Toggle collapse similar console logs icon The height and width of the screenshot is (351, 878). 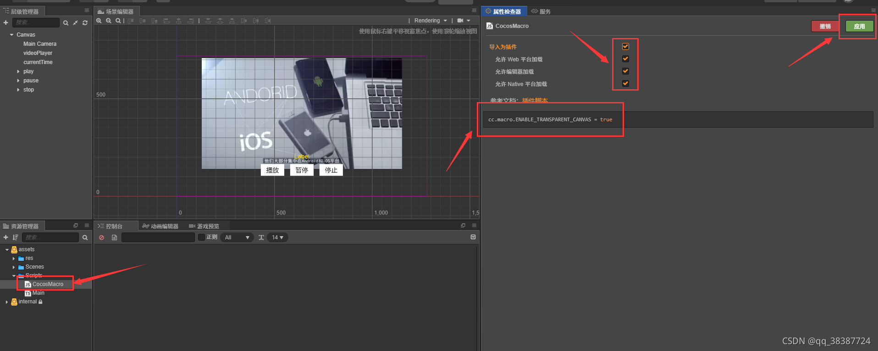(x=473, y=237)
